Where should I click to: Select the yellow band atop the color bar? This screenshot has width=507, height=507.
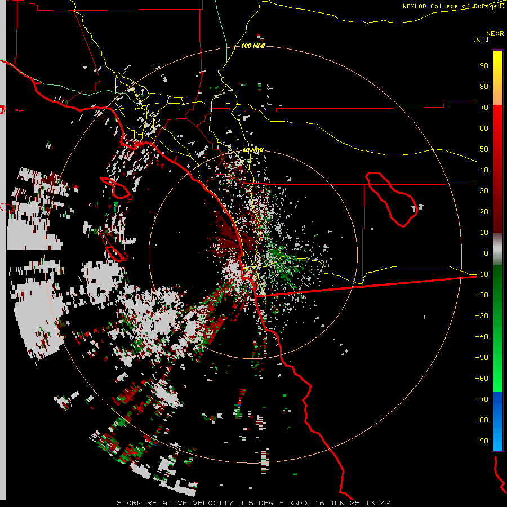[x=497, y=77]
